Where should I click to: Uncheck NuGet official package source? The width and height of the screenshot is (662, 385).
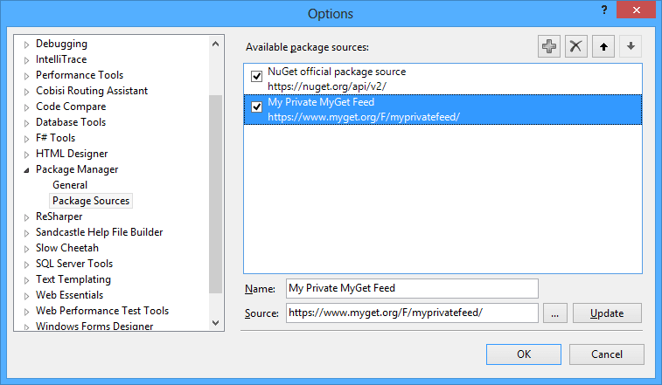point(257,76)
